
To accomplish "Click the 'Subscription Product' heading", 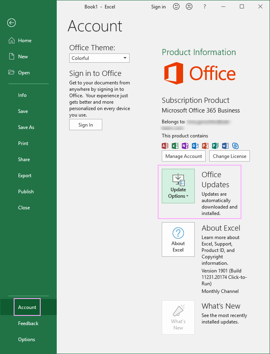I will [196, 100].
